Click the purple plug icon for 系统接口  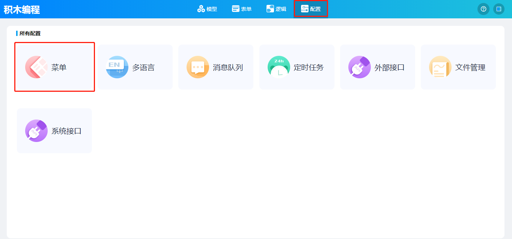tap(36, 131)
